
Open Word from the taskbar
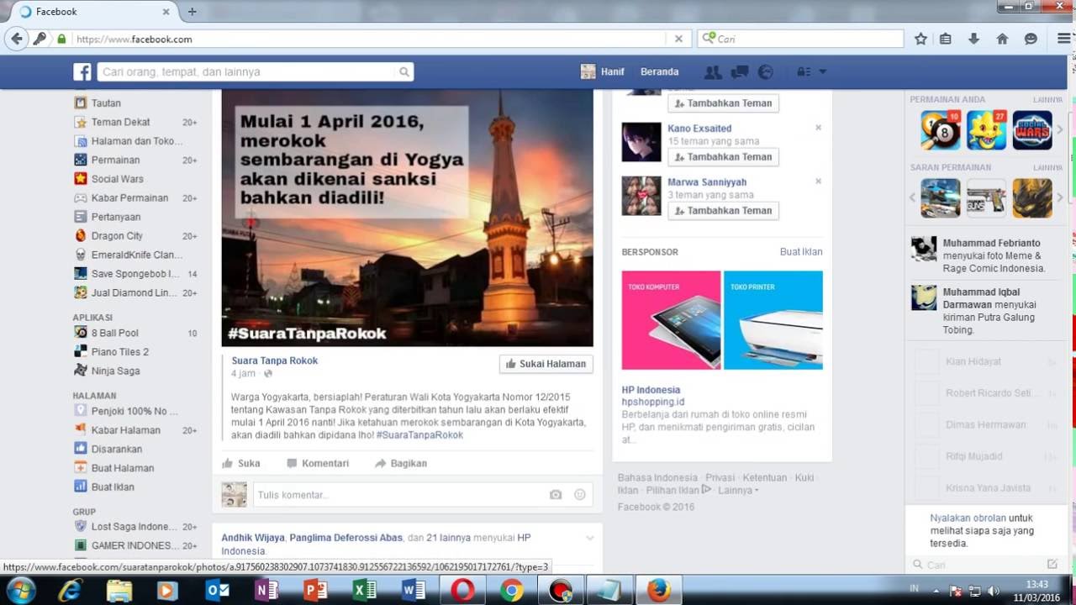414,591
